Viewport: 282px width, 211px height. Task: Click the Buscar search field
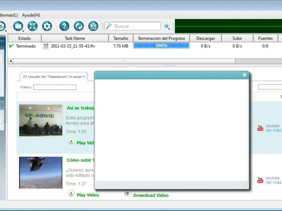coord(133,26)
